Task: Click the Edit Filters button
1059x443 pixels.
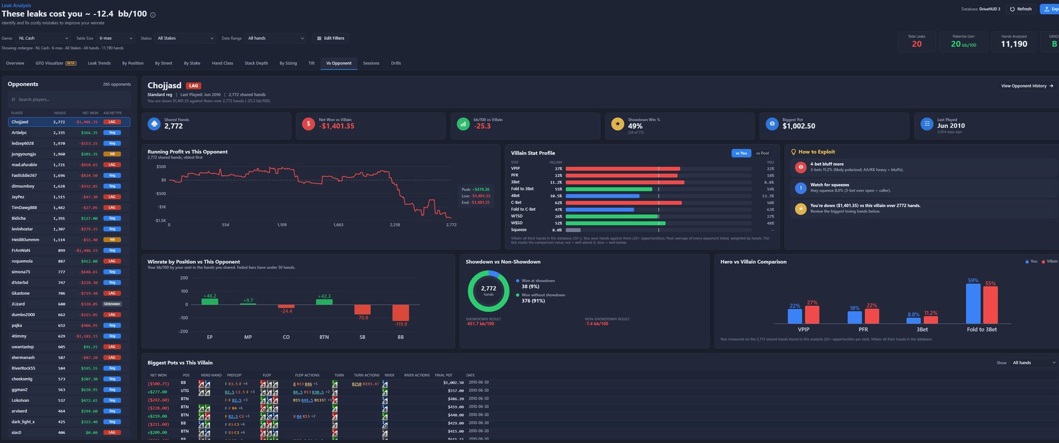Action: click(331, 38)
